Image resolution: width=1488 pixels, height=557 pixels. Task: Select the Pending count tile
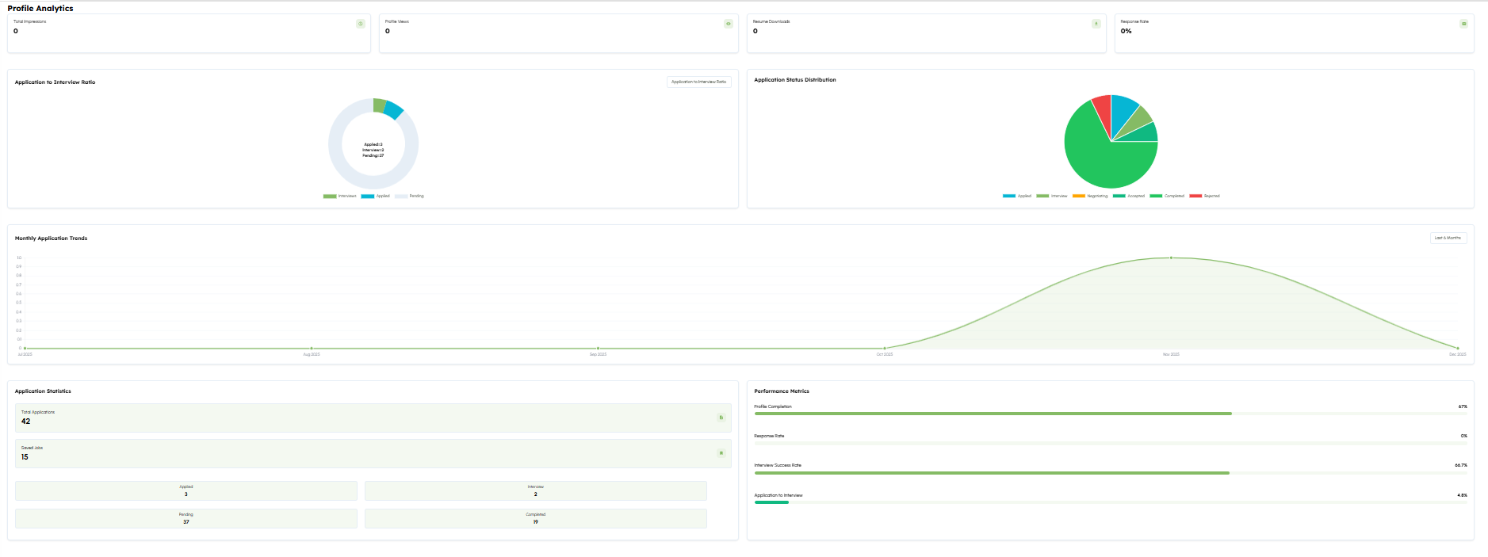(186, 518)
